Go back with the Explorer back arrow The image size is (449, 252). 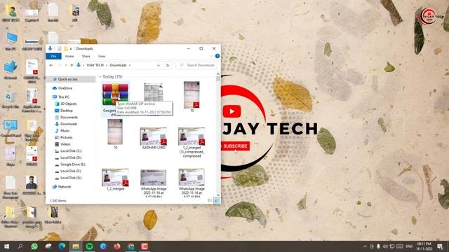(51, 65)
